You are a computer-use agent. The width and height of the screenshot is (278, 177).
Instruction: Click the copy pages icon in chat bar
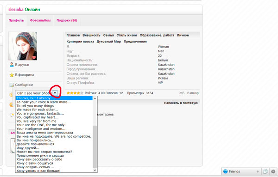[x=265, y=171]
